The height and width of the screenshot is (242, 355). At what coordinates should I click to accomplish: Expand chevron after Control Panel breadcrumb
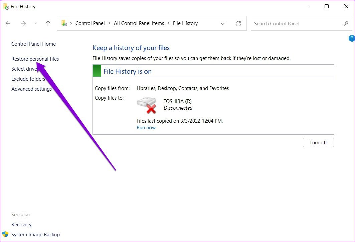pos(109,23)
